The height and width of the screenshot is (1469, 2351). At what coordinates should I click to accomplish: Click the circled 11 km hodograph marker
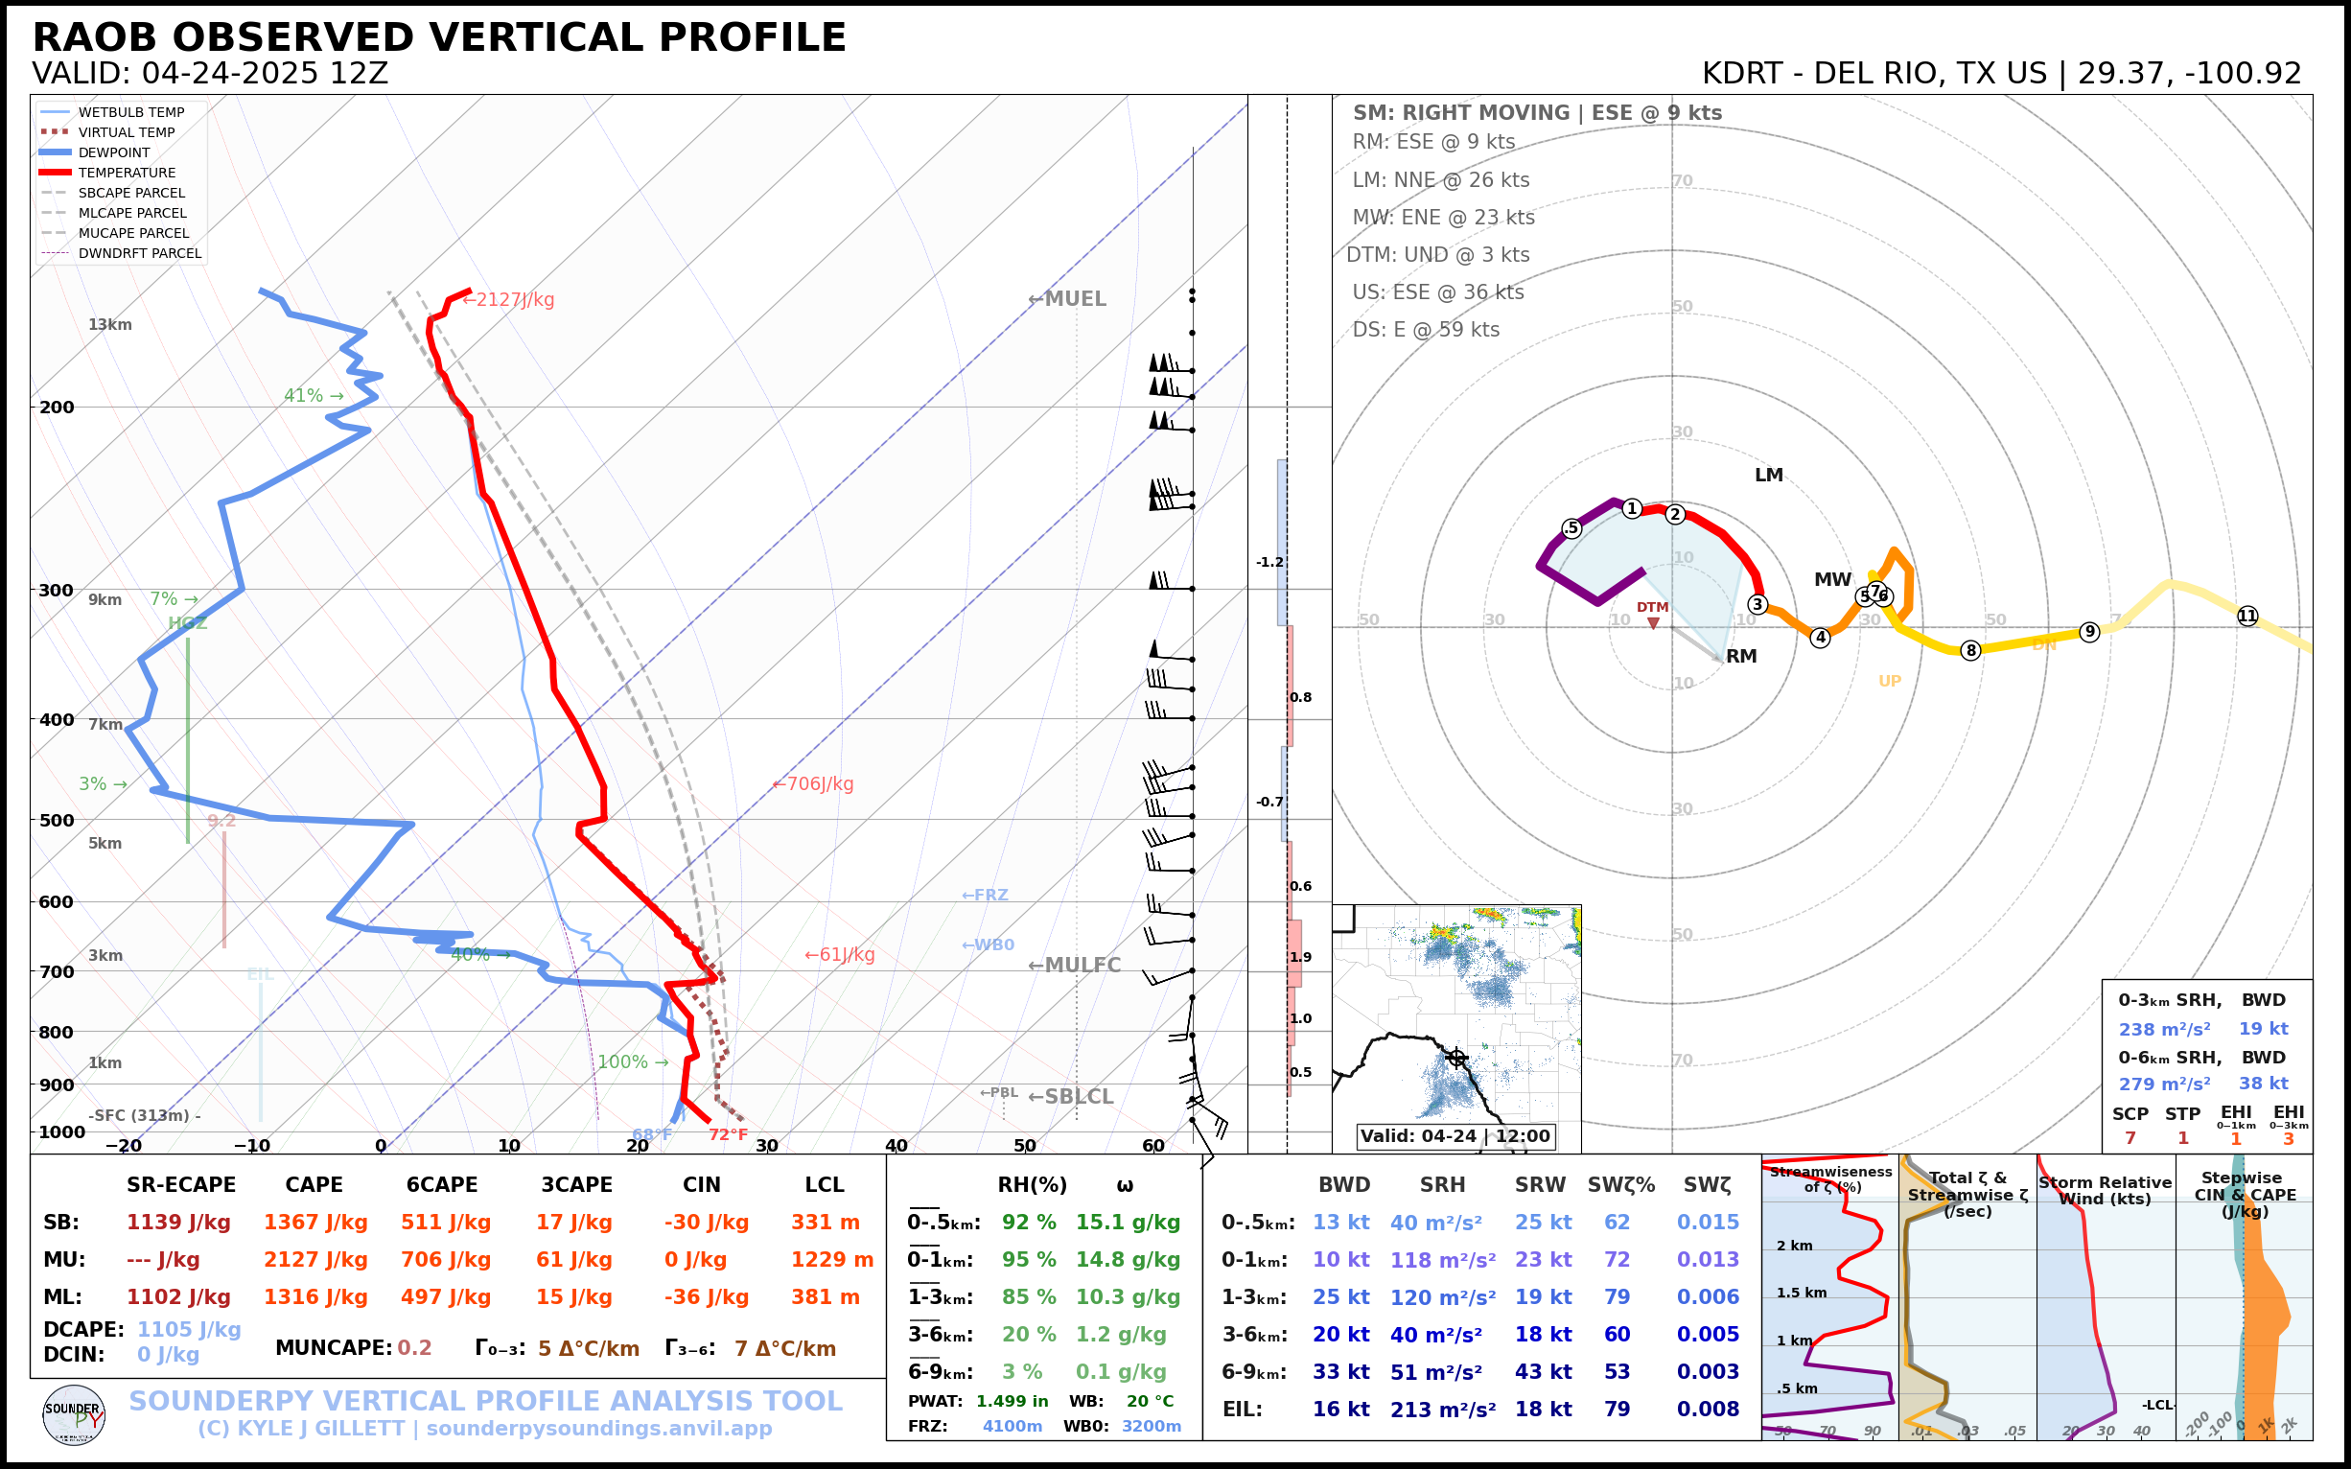(2247, 616)
